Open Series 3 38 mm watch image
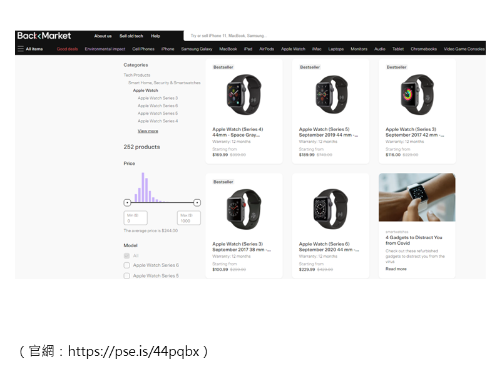This screenshot has height=369, width=492. click(243, 209)
